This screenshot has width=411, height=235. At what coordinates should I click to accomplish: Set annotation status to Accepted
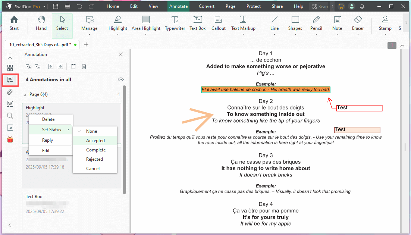(x=95, y=140)
